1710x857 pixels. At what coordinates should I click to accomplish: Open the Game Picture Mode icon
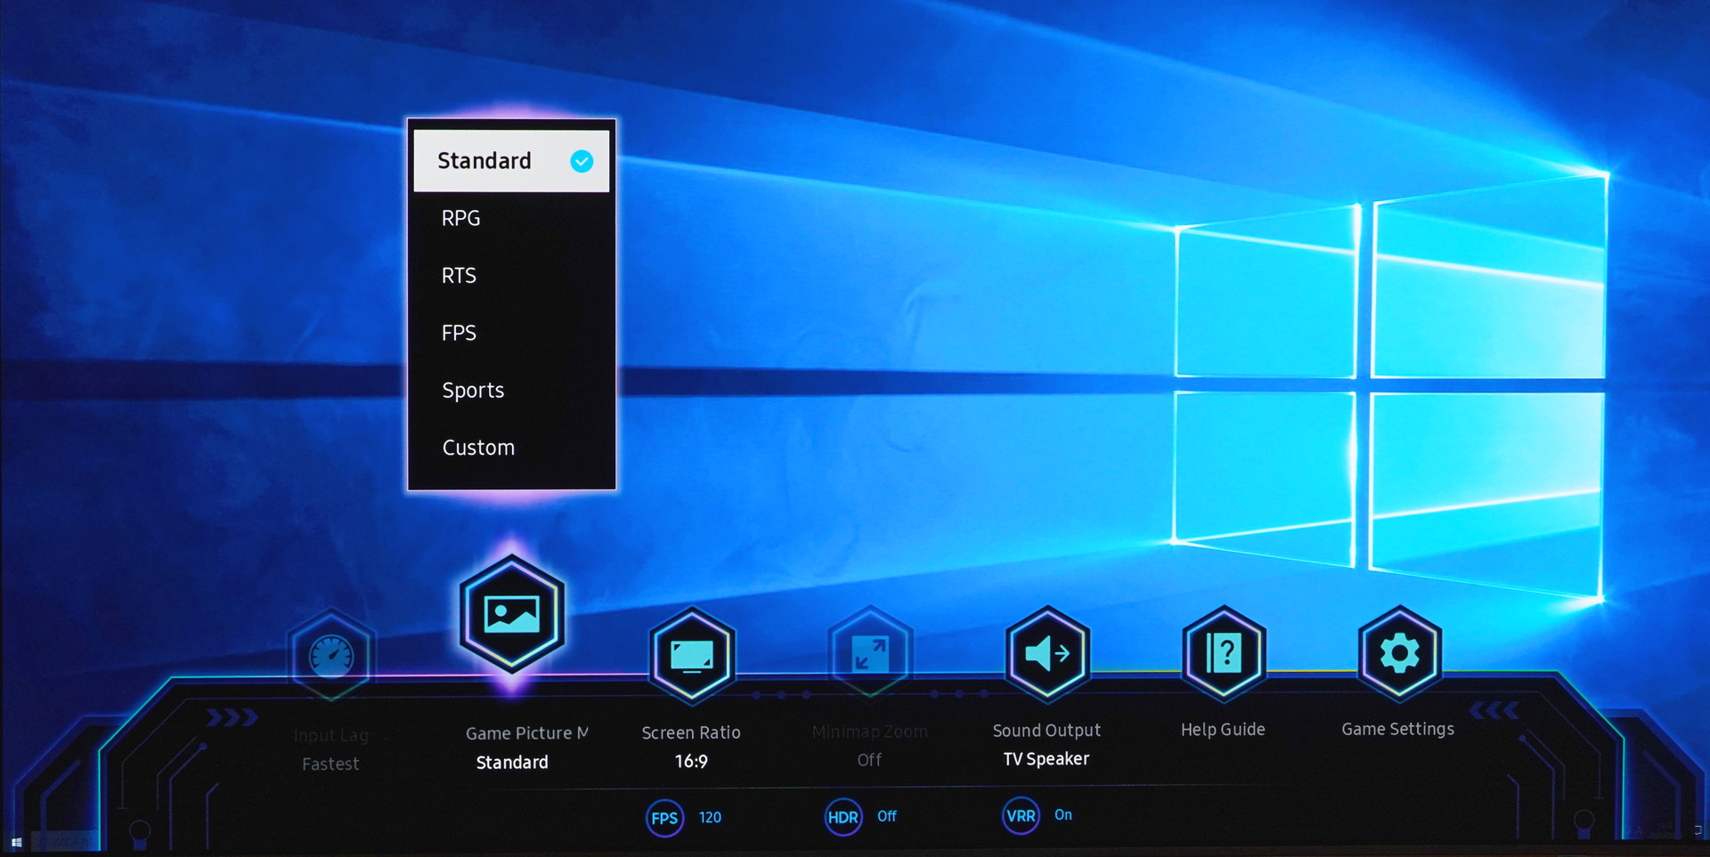512,614
